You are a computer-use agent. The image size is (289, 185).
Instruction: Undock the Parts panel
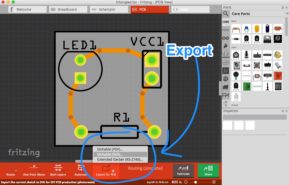click(283, 8)
